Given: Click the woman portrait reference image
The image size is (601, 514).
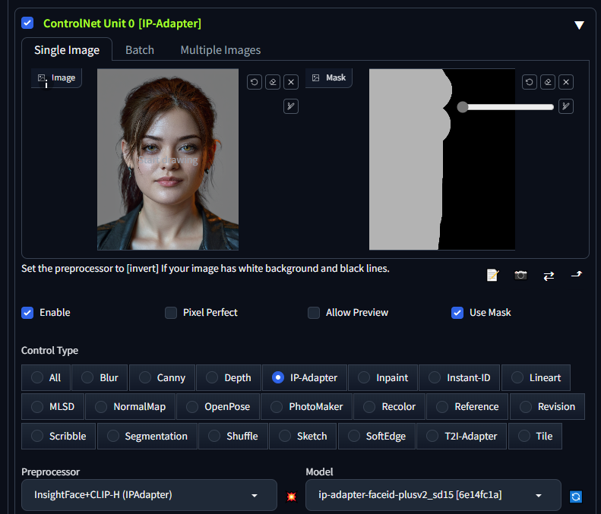Looking at the screenshot, I should (168, 159).
